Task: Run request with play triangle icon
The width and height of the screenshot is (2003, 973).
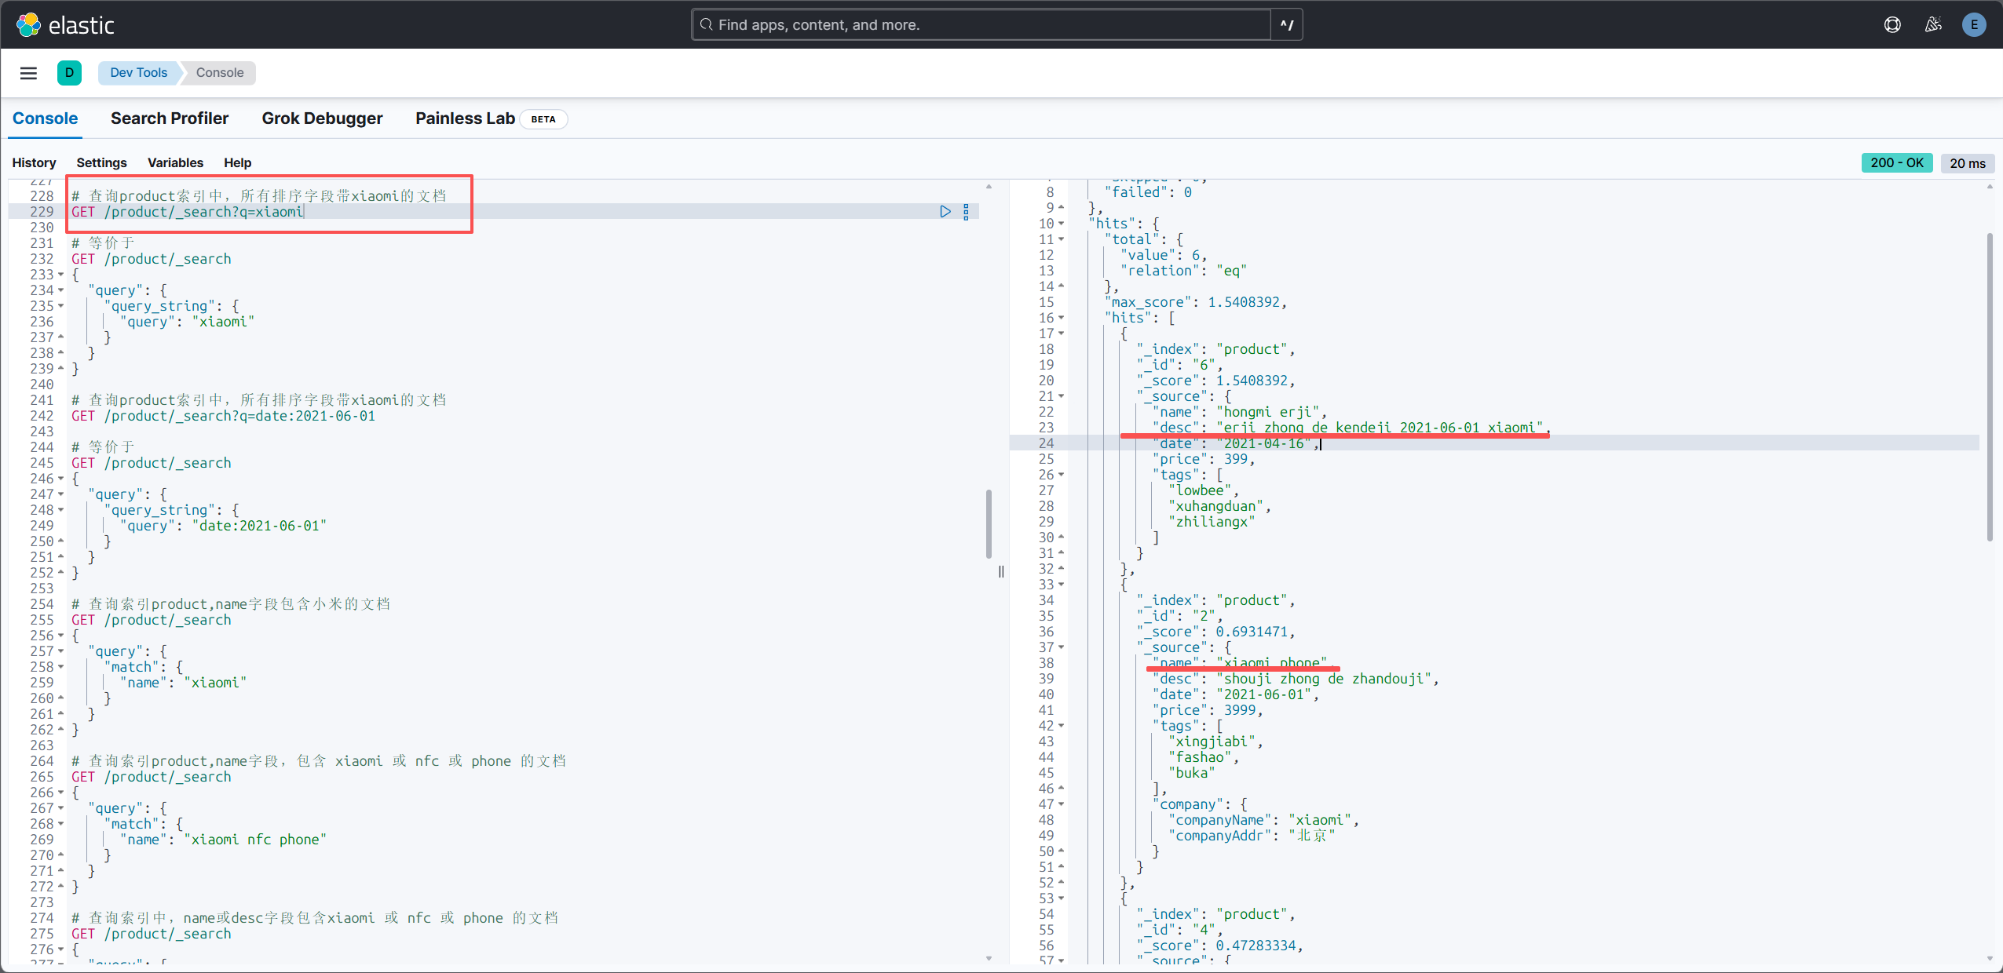Action: (945, 211)
